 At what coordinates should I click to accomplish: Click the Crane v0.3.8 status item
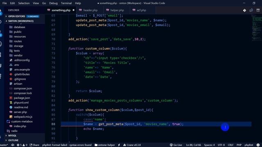pyautogui.click(x=132, y=145)
